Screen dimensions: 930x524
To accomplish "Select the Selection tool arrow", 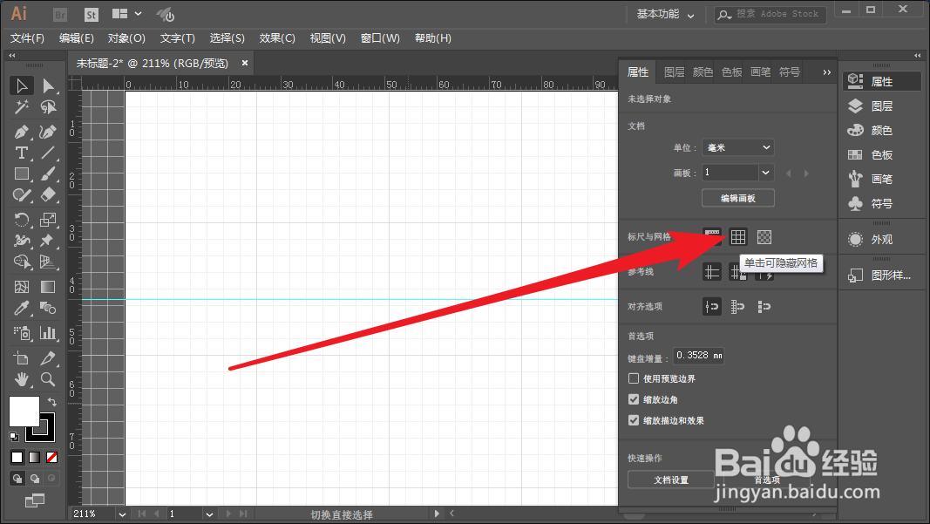I will tap(21, 86).
